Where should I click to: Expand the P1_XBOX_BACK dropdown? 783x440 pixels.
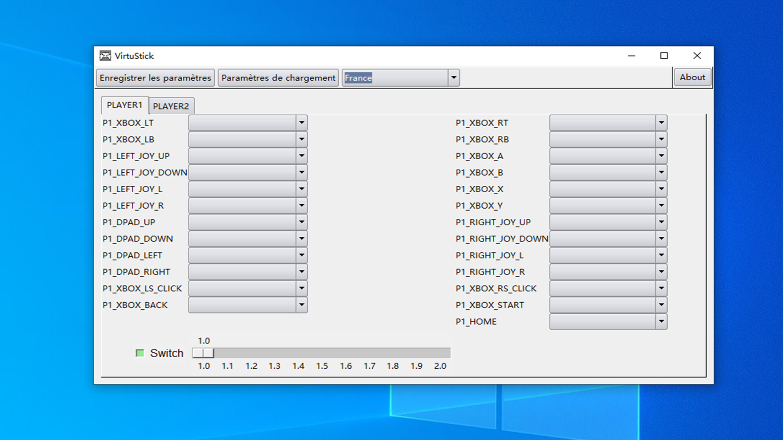[301, 305]
